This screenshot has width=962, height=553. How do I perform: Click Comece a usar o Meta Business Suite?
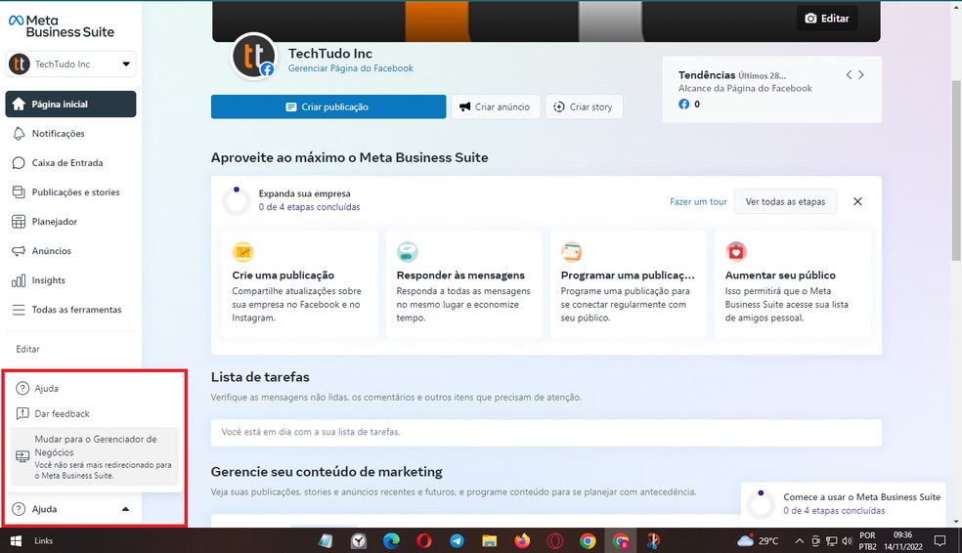click(861, 497)
